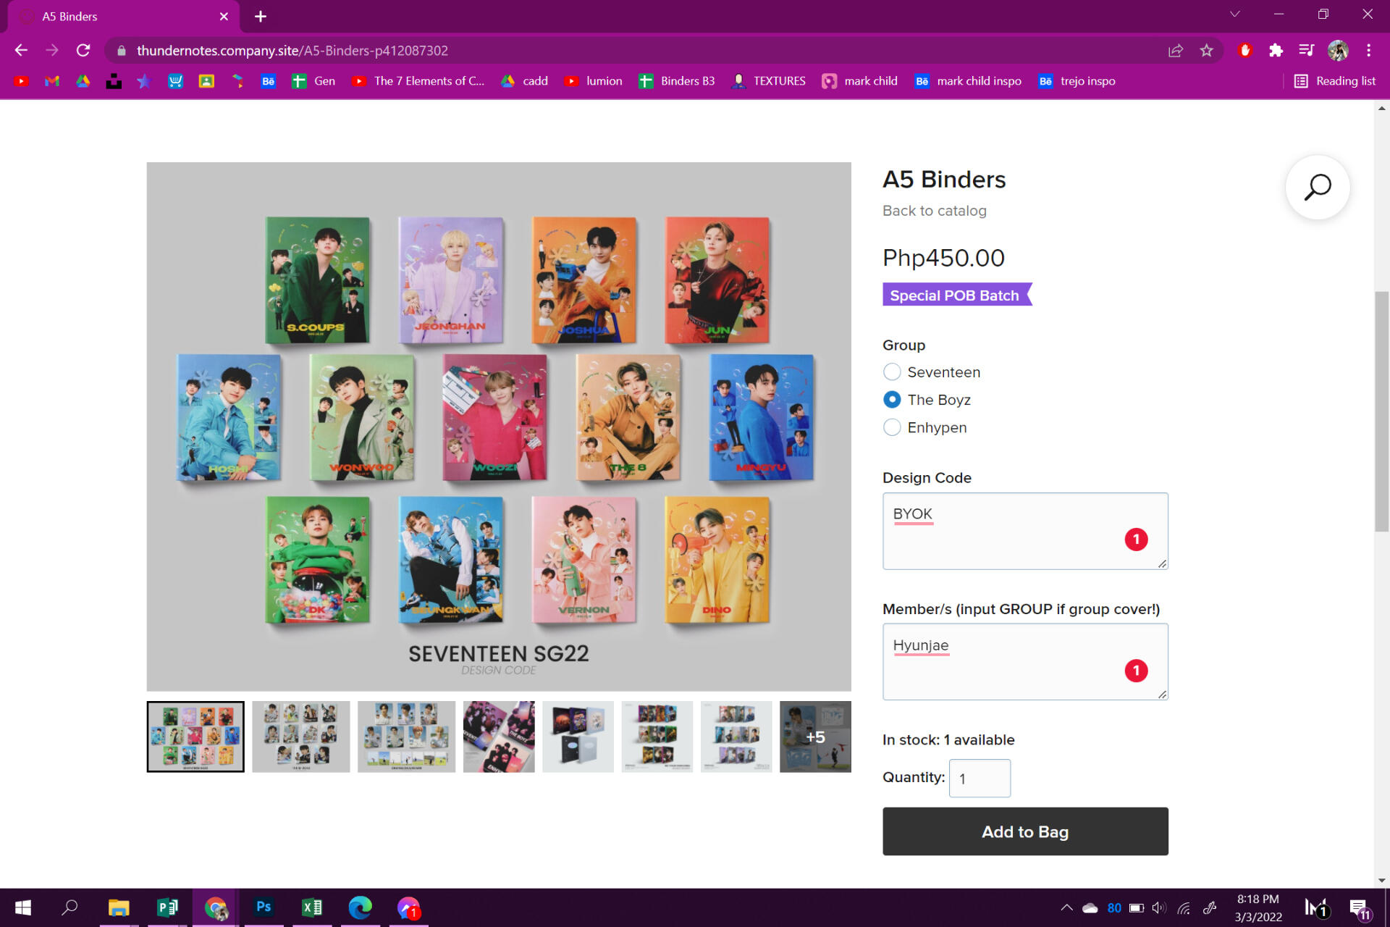Select the second product thumbnail

click(300, 737)
